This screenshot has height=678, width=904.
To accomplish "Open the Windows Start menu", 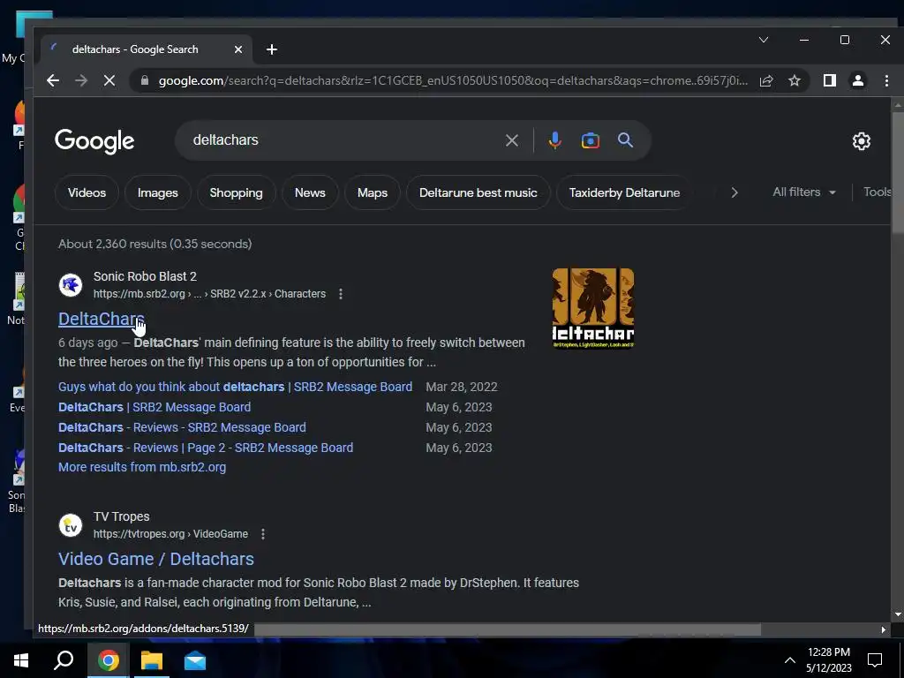I will point(21,660).
